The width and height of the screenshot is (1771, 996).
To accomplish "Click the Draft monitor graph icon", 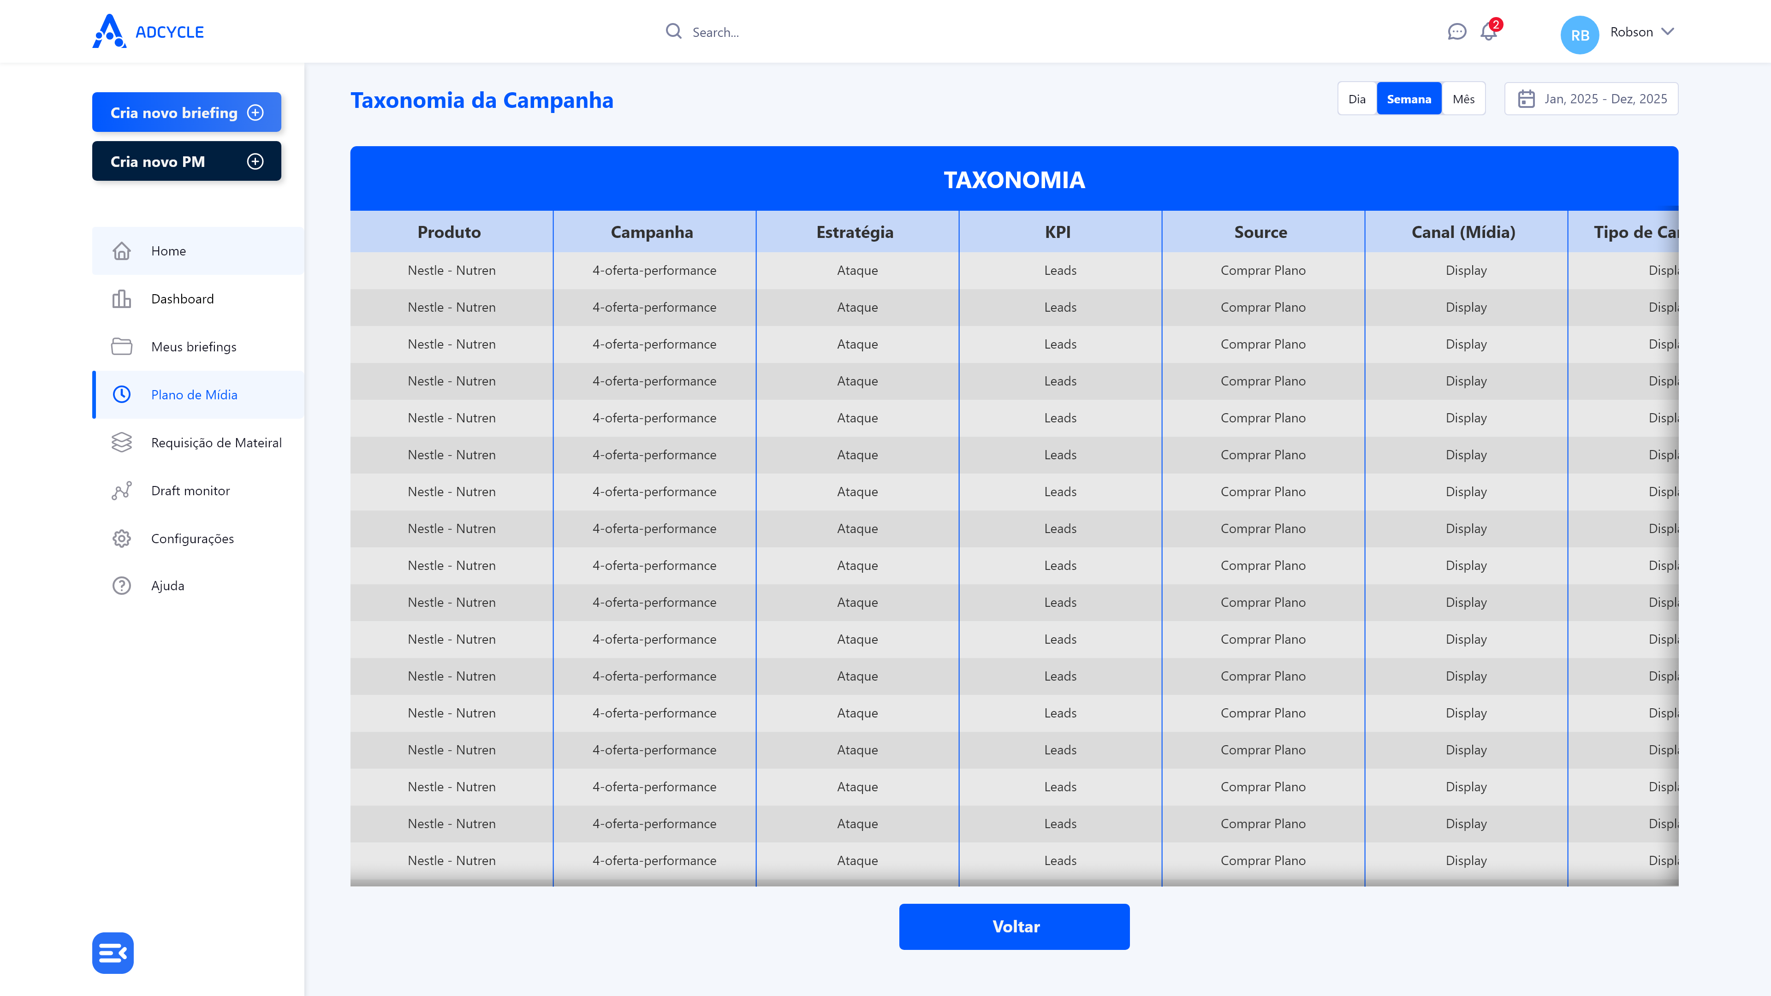I will coord(122,491).
